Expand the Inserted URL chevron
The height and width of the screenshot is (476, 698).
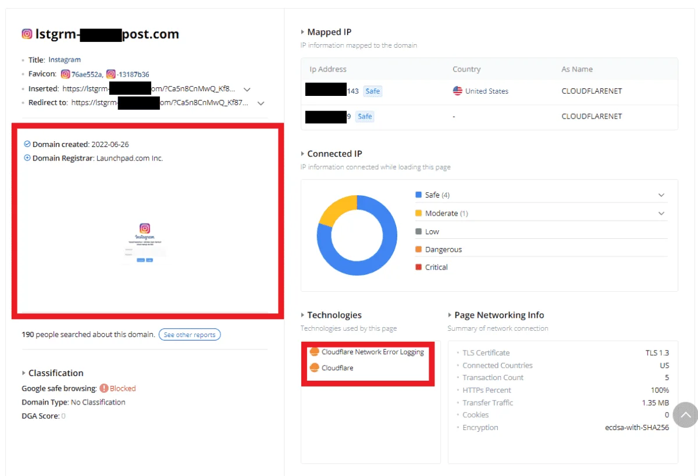tap(247, 90)
